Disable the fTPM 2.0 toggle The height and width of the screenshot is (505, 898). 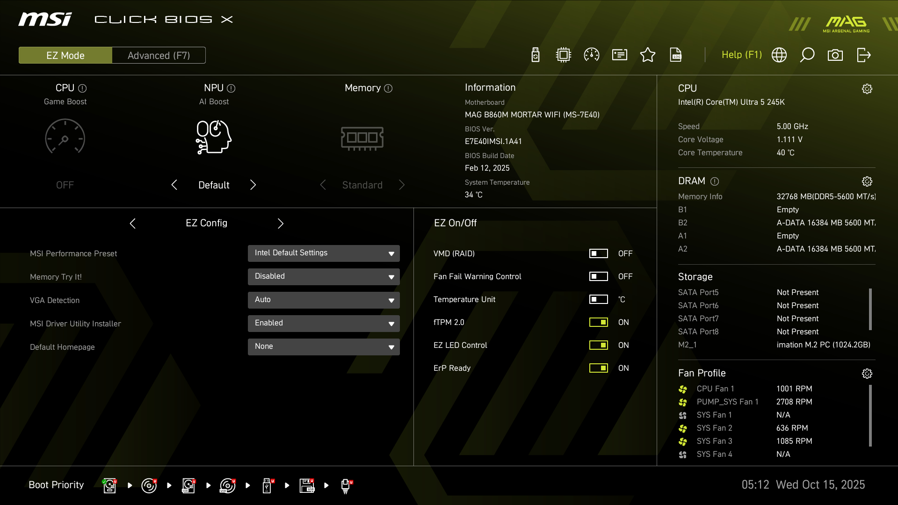coord(598,322)
